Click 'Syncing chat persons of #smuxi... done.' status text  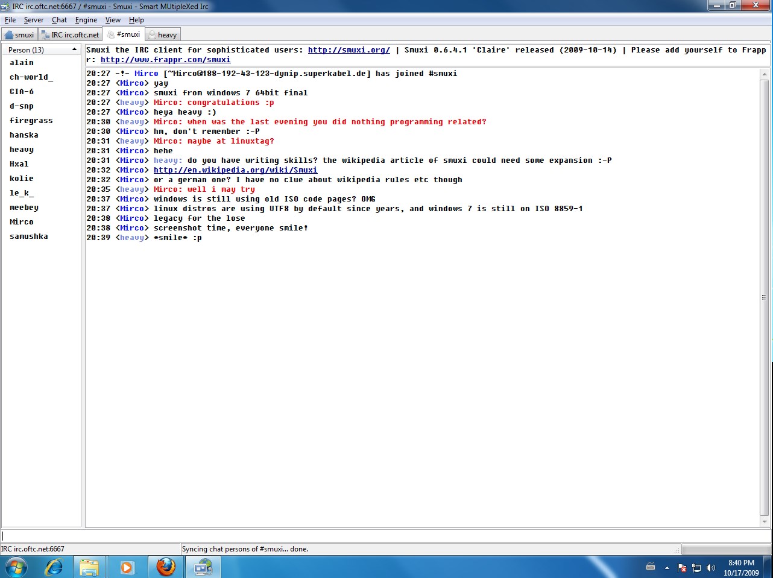pyautogui.click(x=245, y=549)
